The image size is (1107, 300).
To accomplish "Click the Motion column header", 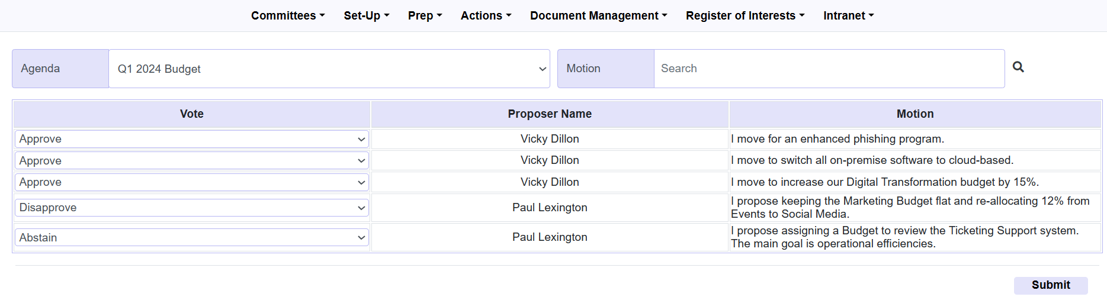I will coord(915,114).
